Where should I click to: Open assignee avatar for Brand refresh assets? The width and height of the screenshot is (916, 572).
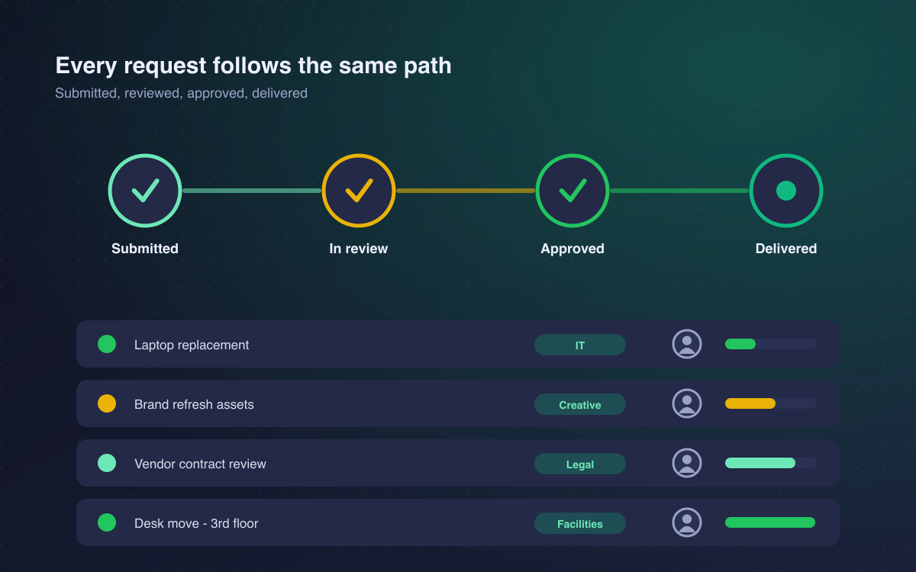coord(687,403)
